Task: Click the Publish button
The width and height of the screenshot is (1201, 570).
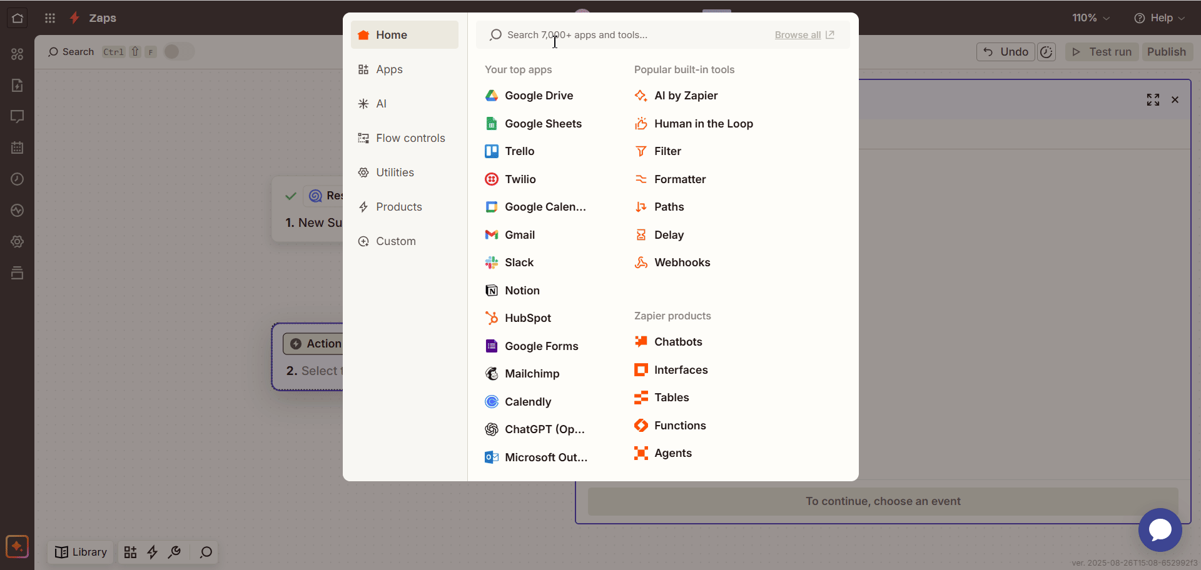Action: pyautogui.click(x=1166, y=52)
